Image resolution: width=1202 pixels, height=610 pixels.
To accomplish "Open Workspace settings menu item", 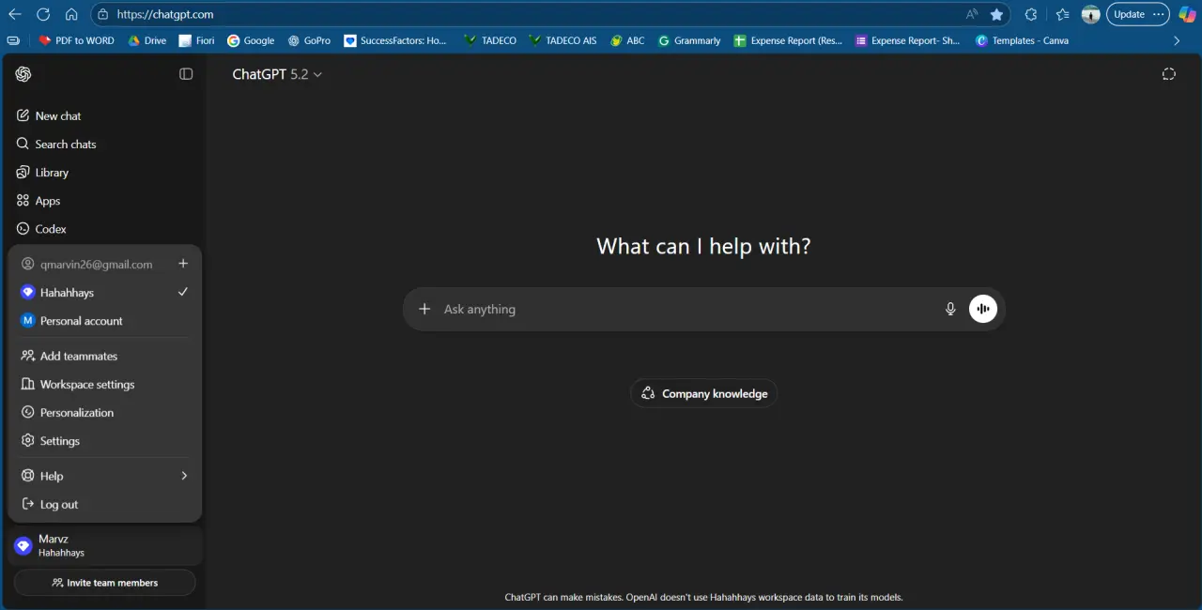I will pos(105,385).
